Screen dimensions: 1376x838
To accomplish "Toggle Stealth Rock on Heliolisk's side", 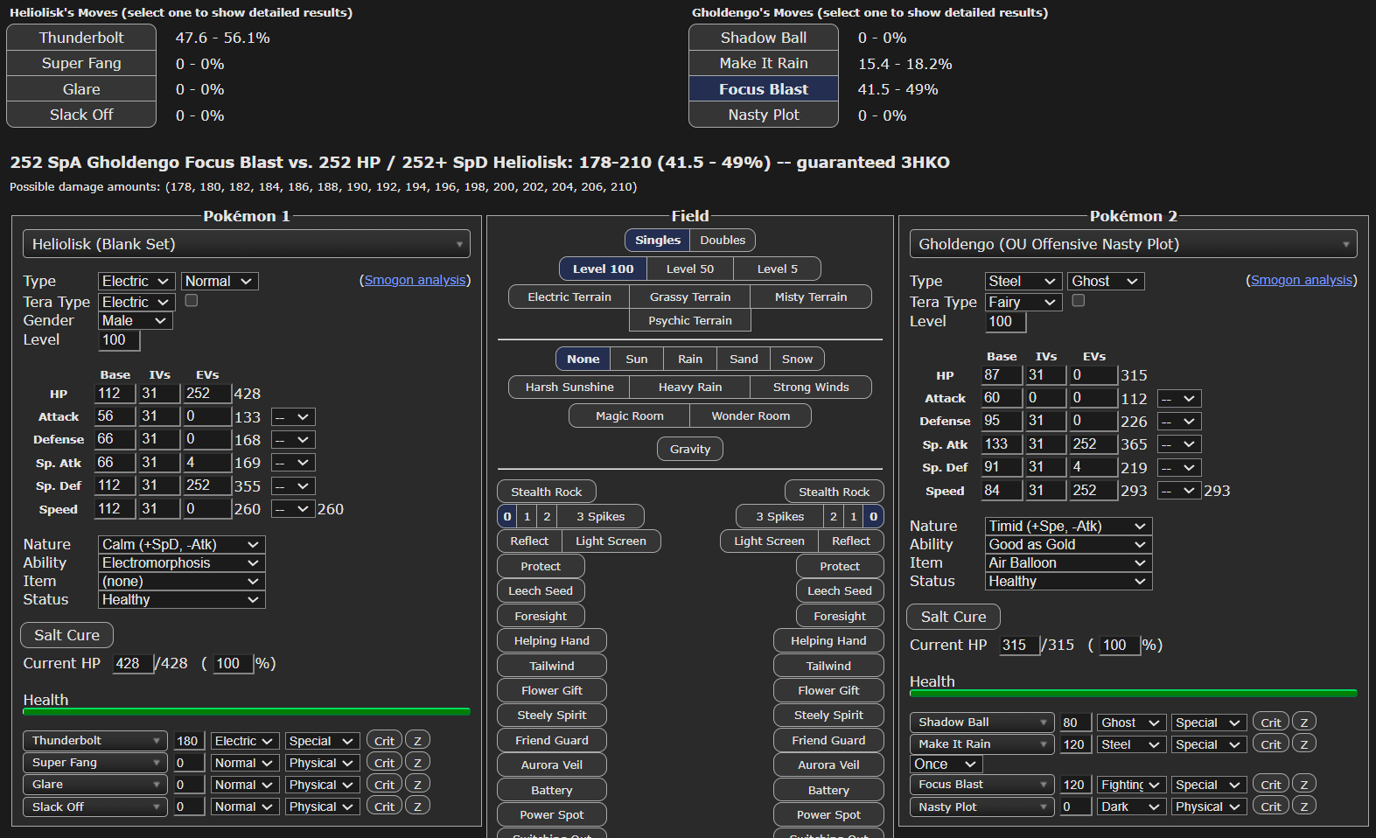I will tap(547, 492).
